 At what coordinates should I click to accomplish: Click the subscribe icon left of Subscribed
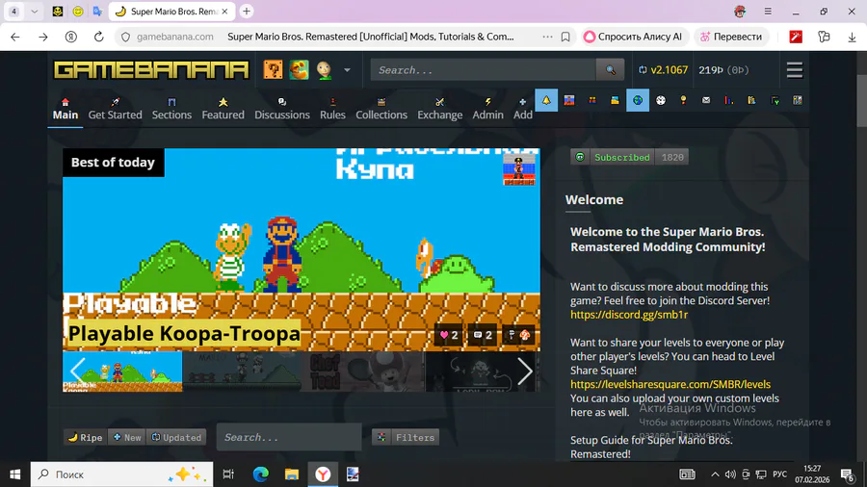pyautogui.click(x=580, y=158)
